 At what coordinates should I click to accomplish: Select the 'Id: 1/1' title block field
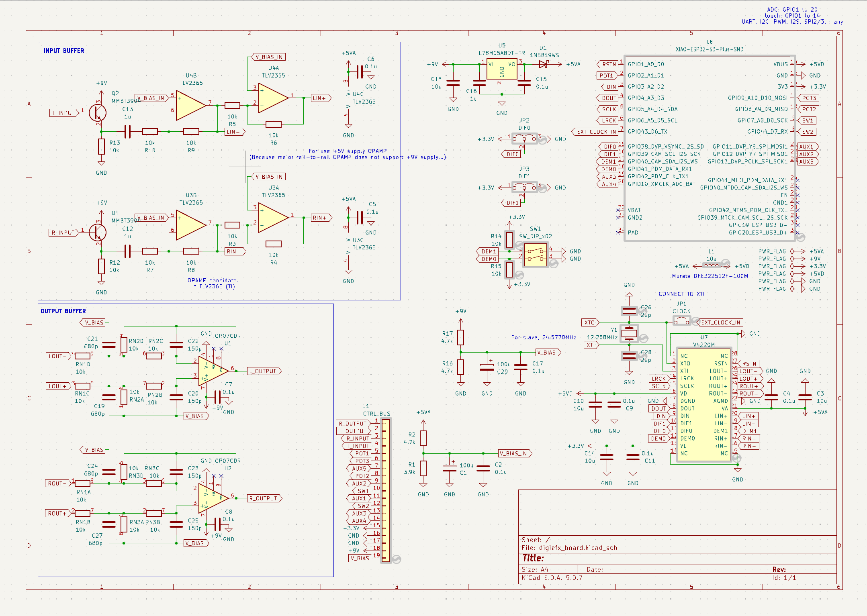tap(784, 577)
